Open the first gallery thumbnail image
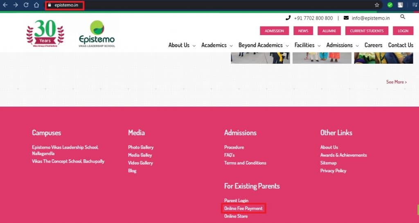The width and height of the screenshot is (419, 223). (260, 58)
